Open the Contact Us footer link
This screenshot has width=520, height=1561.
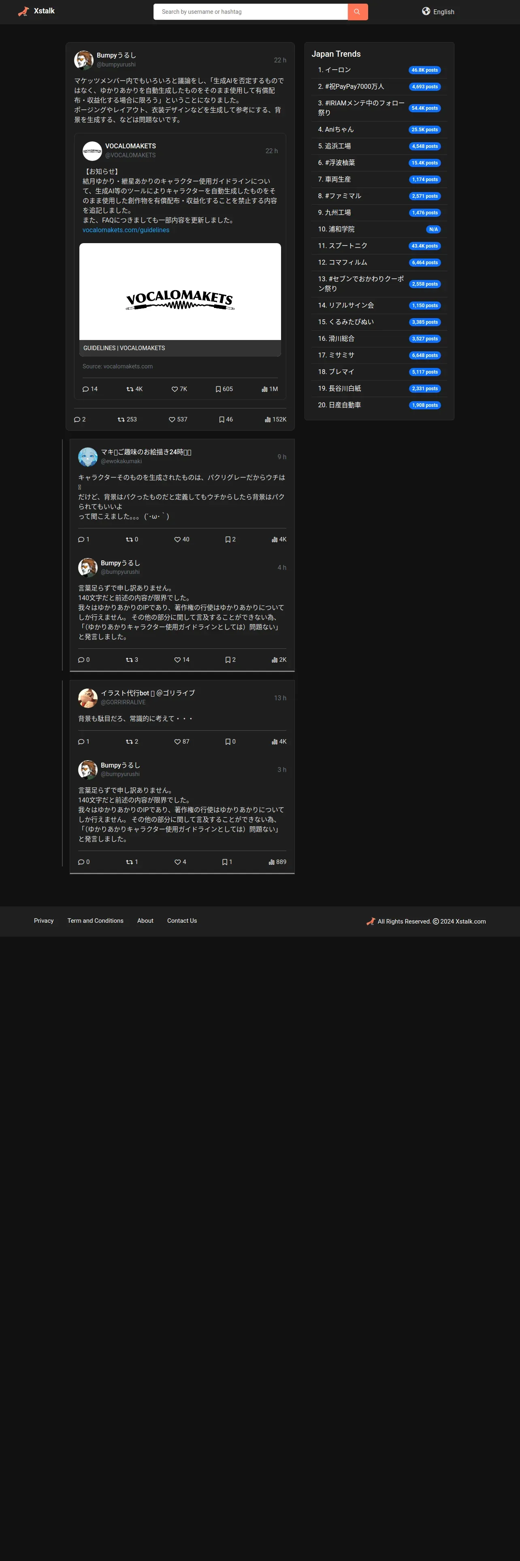(182, 920)
